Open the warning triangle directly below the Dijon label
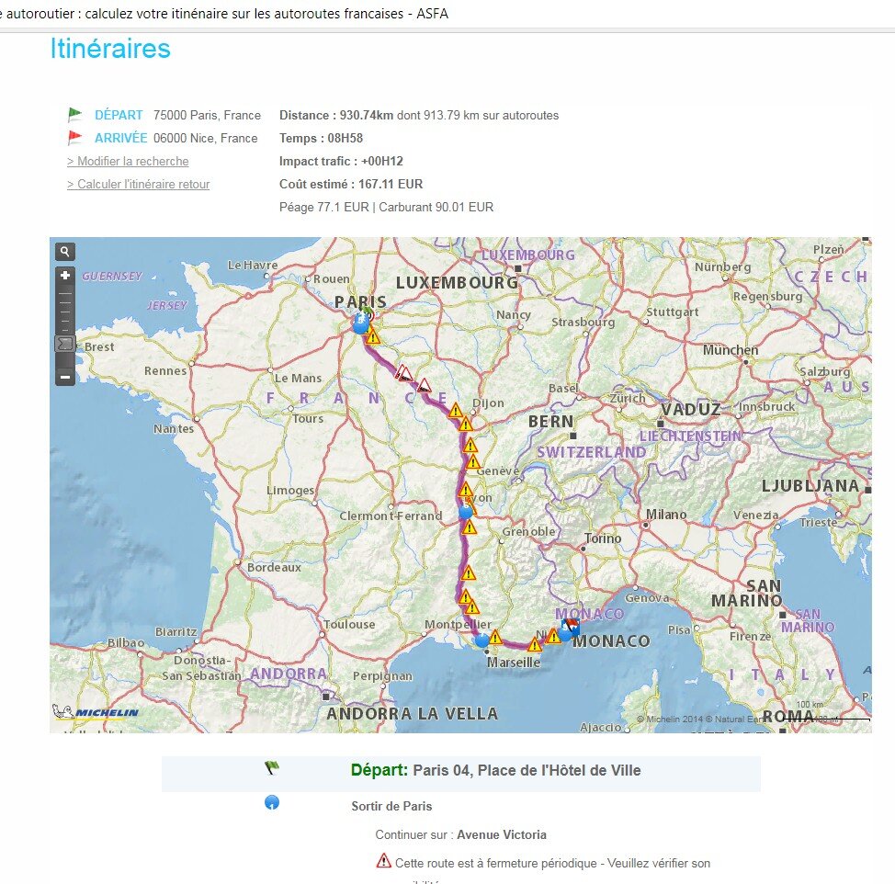 pyautogui.click(x=466, y=424)
